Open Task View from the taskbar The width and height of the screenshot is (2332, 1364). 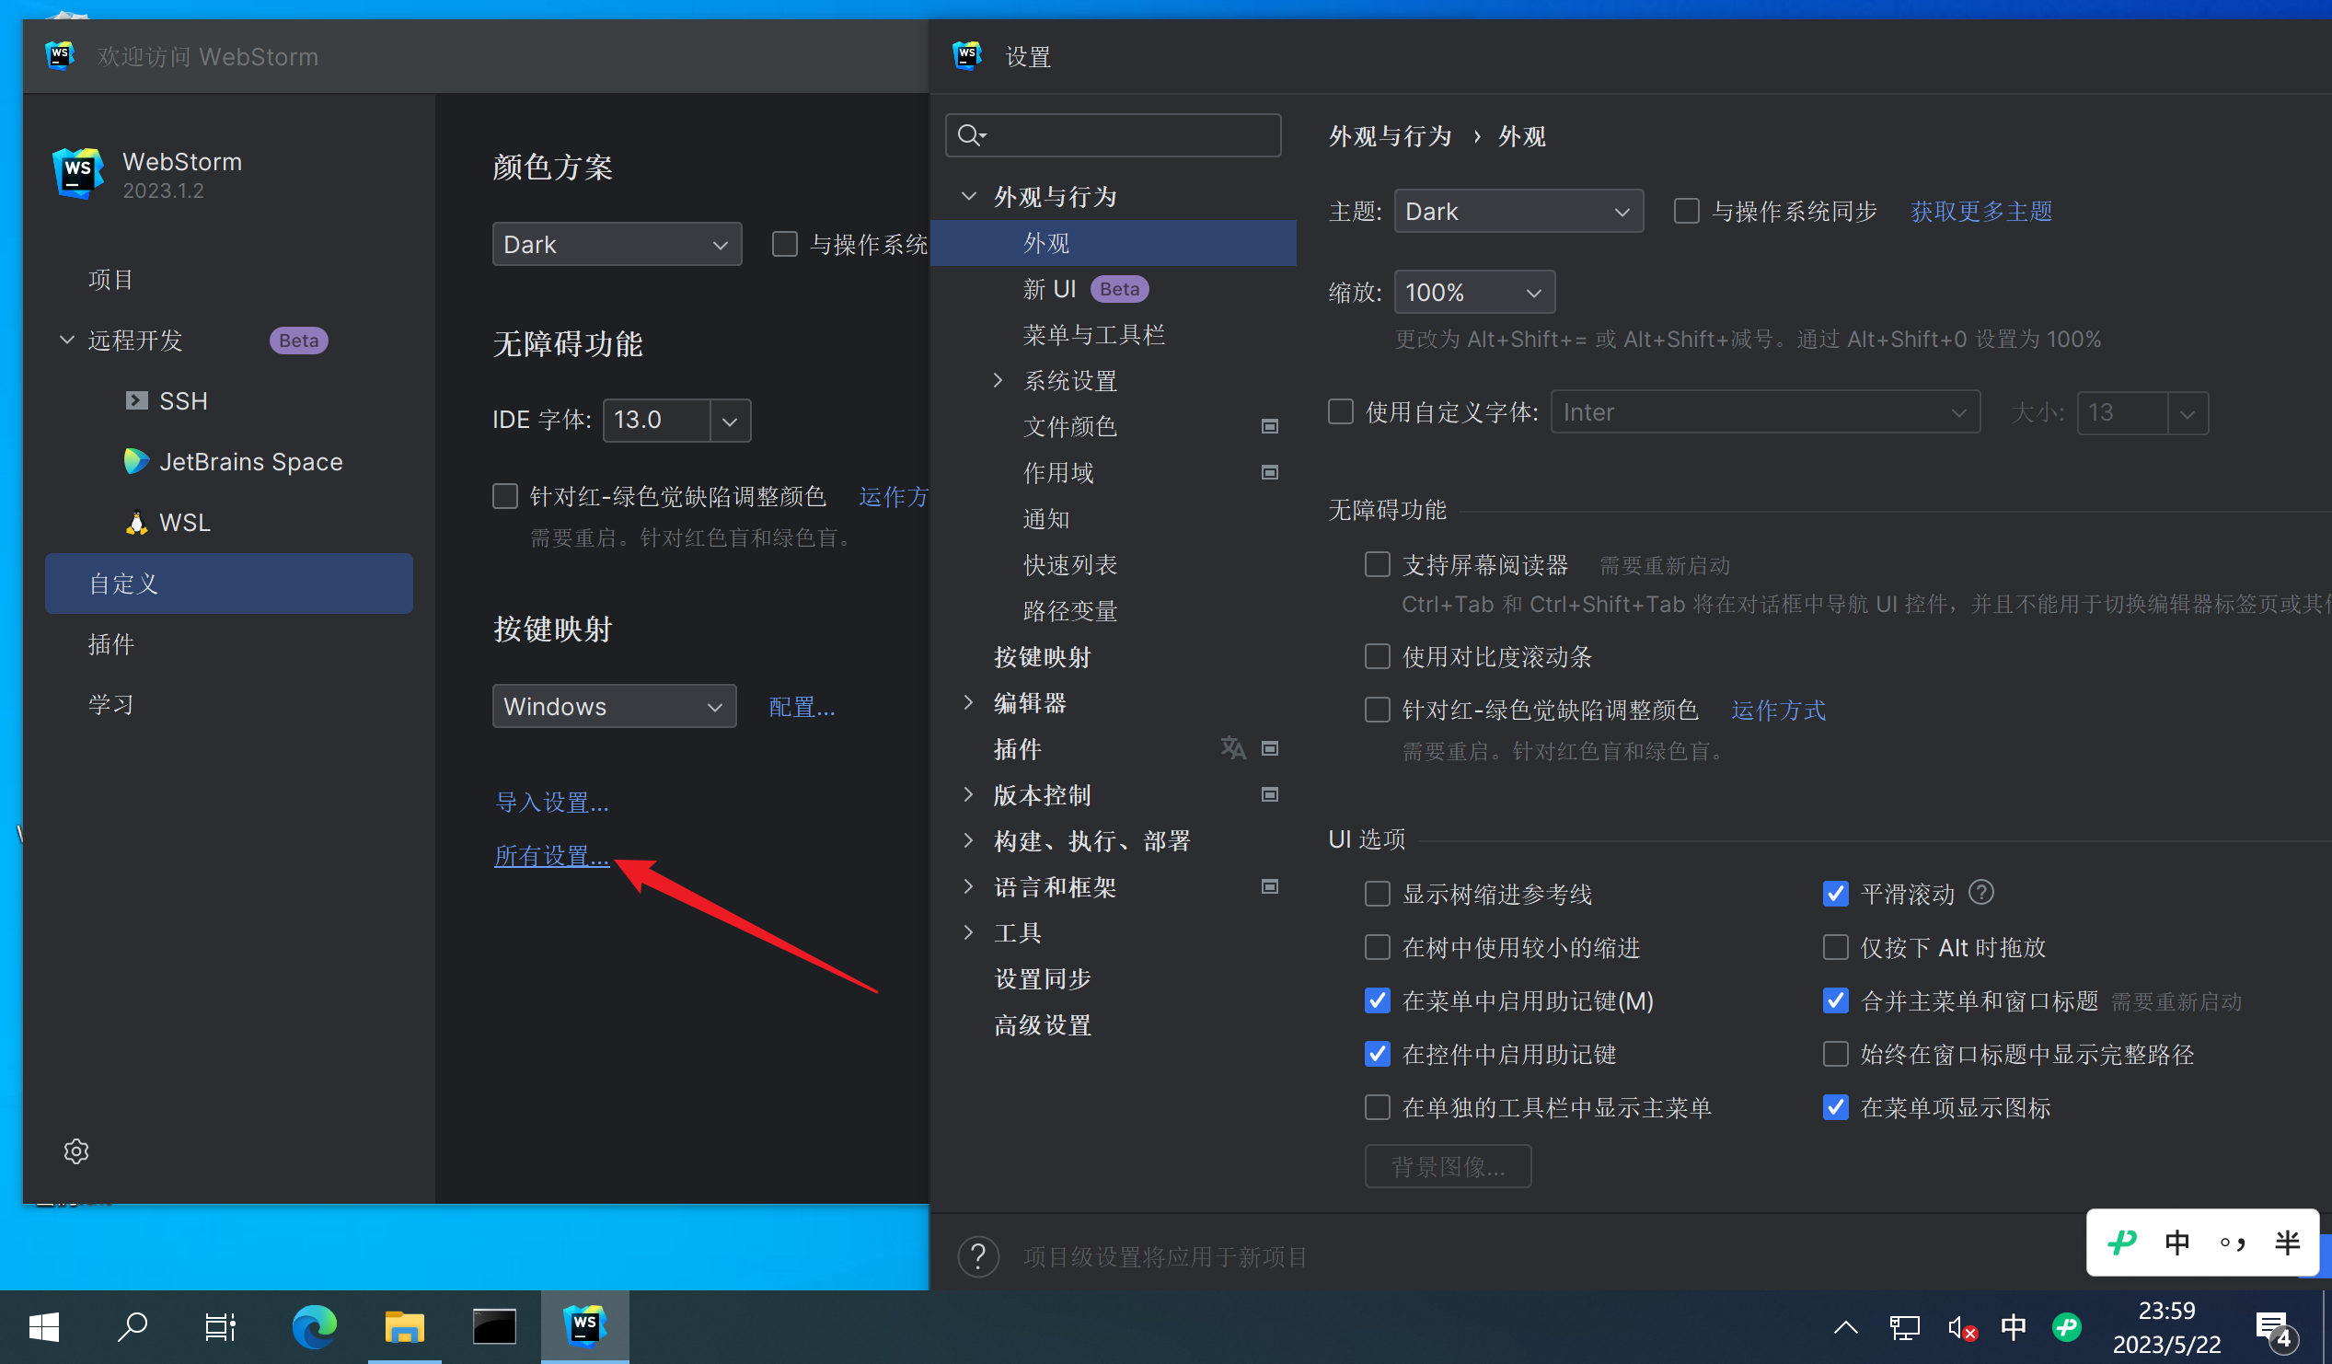(220, 1327)
